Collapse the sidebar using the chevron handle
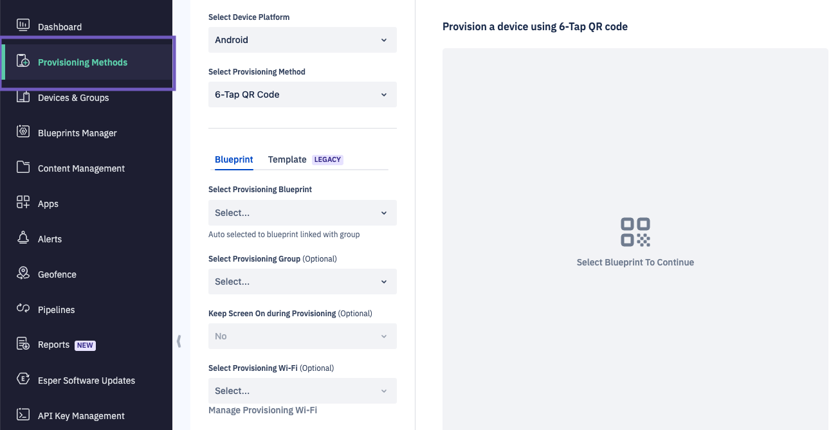The height and width of the screenshot is (430, 840). coord(179,342)
